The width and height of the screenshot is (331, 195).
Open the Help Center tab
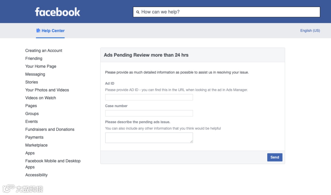point(50,31)
